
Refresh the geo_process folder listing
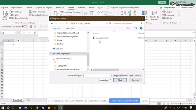(110, 23)
